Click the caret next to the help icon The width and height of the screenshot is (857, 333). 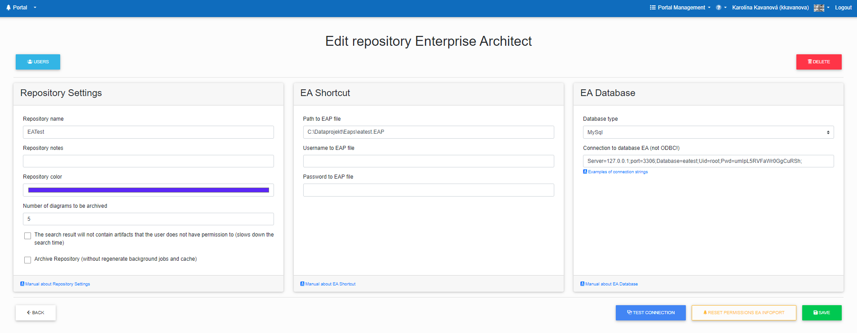[725, 8]
